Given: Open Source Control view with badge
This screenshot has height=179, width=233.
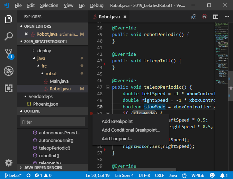Looking at the screenshot, I should pyautogui.click(x=9, y=54).
